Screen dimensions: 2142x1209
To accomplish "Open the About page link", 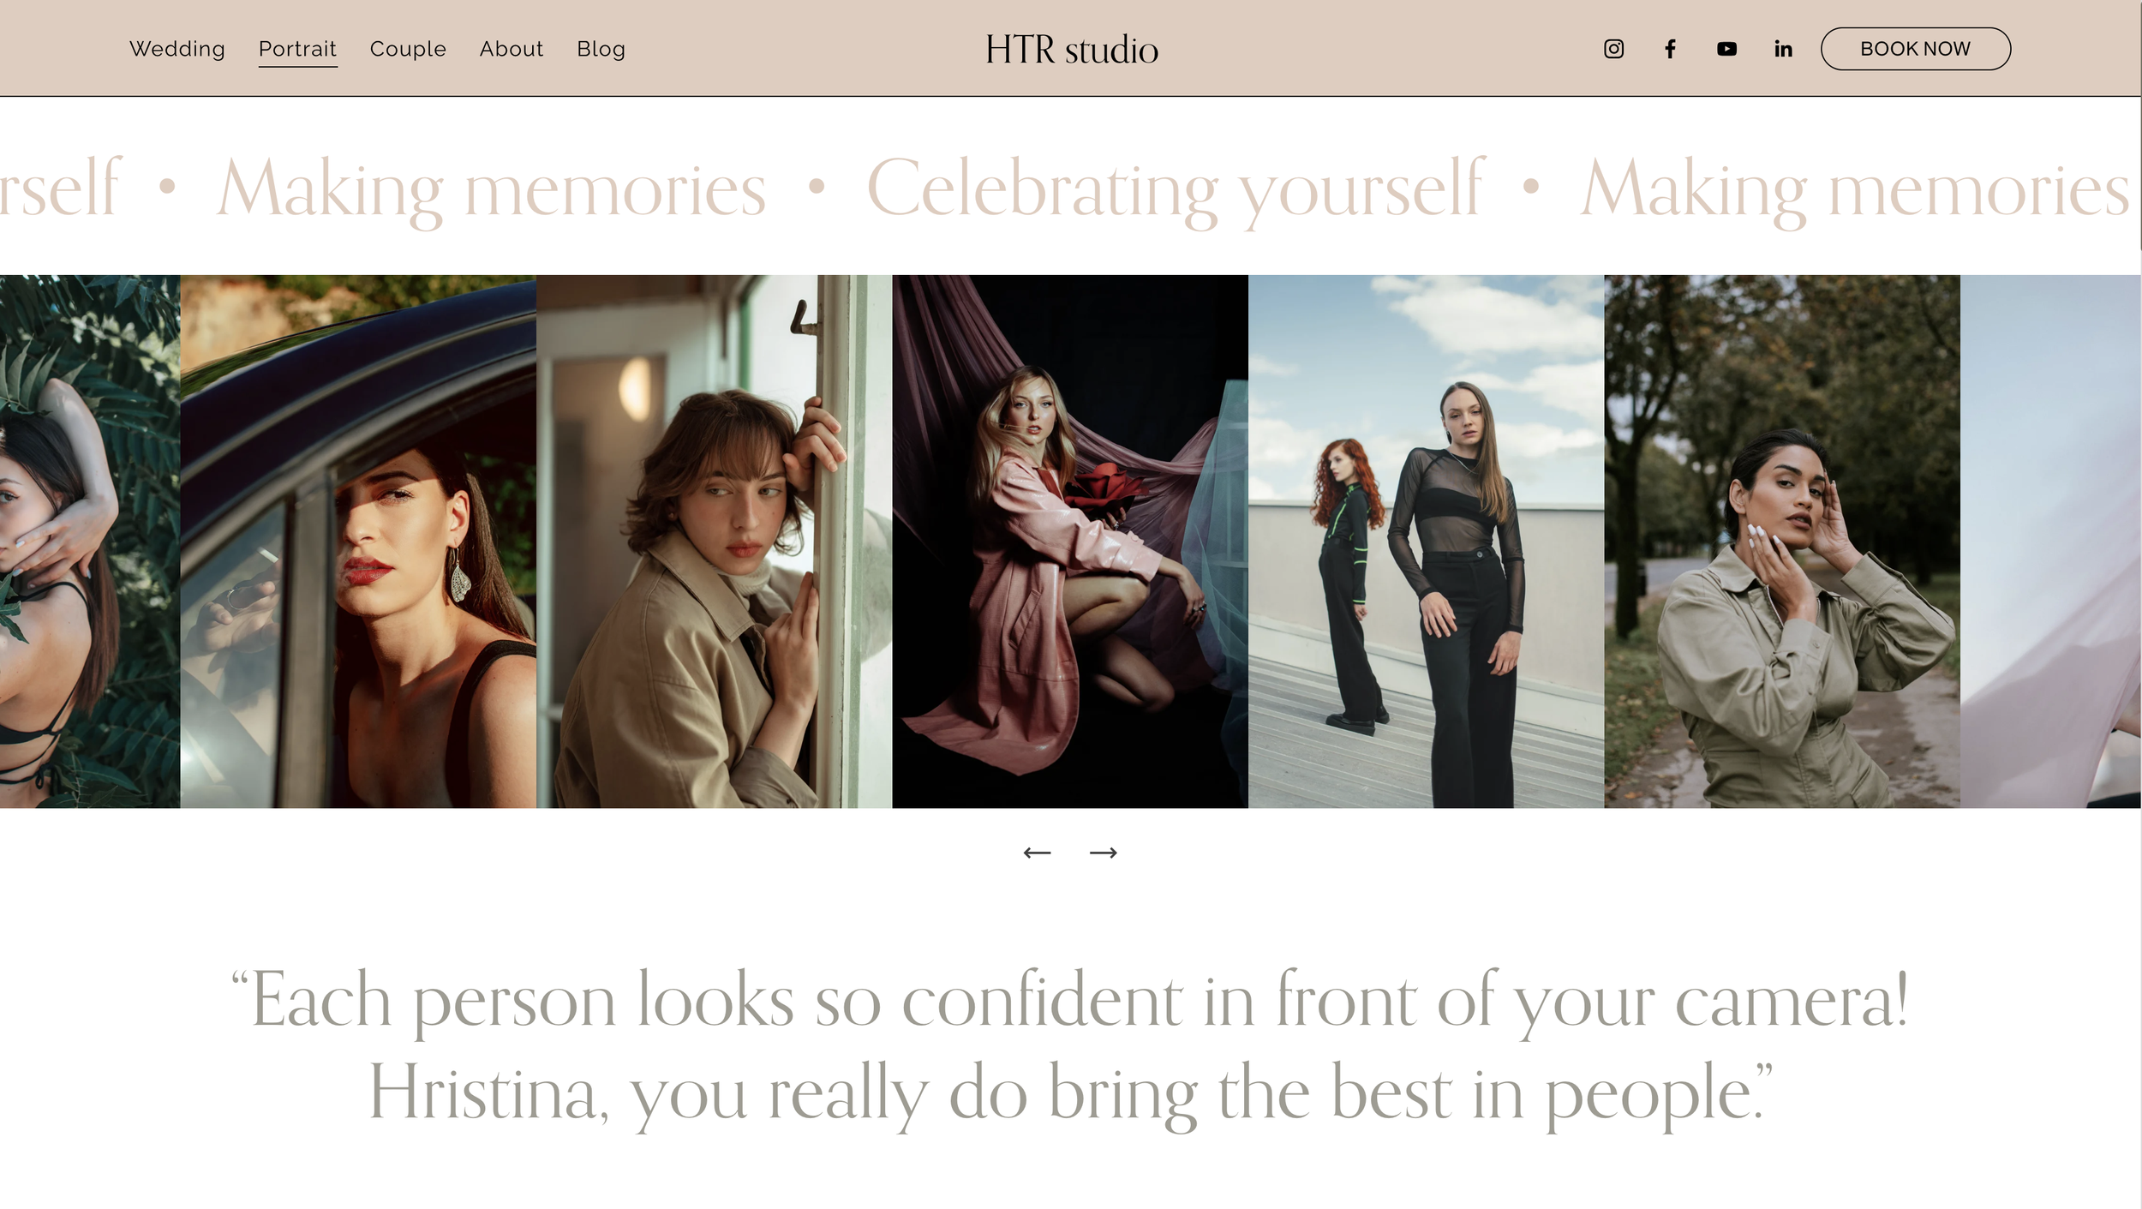I will [512, 49].
